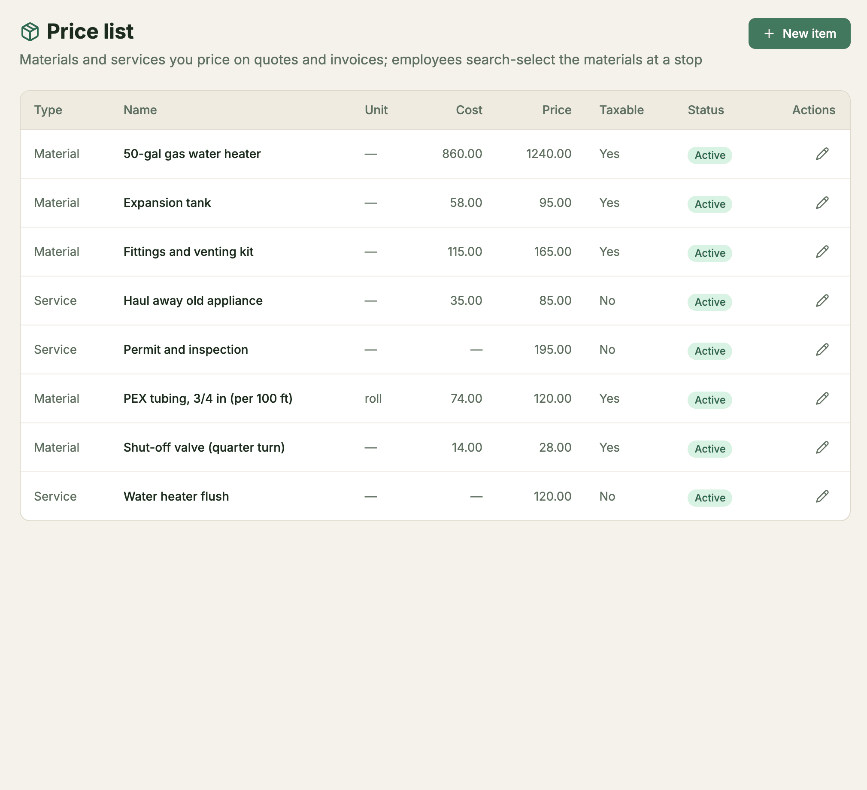Screen dimensions: 867x790
Task: Click the pencil icon for Expansion tank
Action: coord(822,203)
